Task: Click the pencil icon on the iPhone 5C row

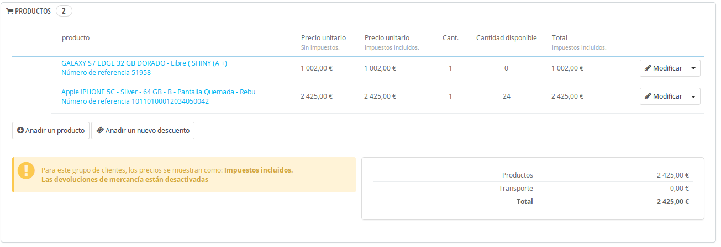Action: 648,96
